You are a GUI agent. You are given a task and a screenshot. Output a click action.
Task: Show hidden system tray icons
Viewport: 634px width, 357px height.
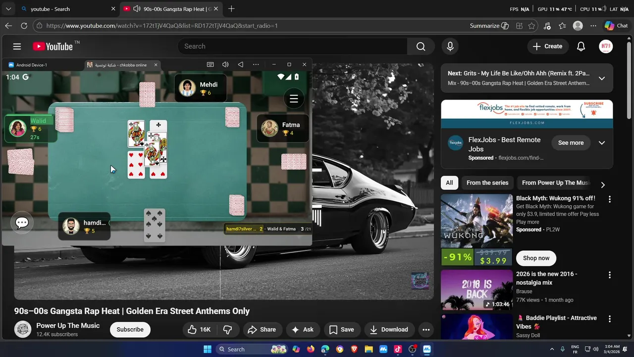point(552,349)
